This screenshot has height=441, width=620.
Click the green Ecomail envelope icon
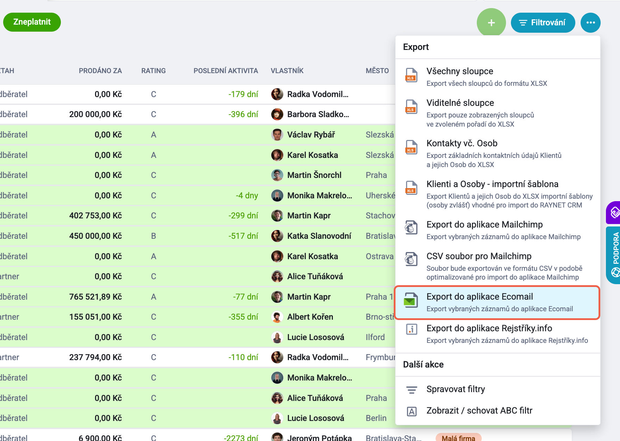(411, 301)
